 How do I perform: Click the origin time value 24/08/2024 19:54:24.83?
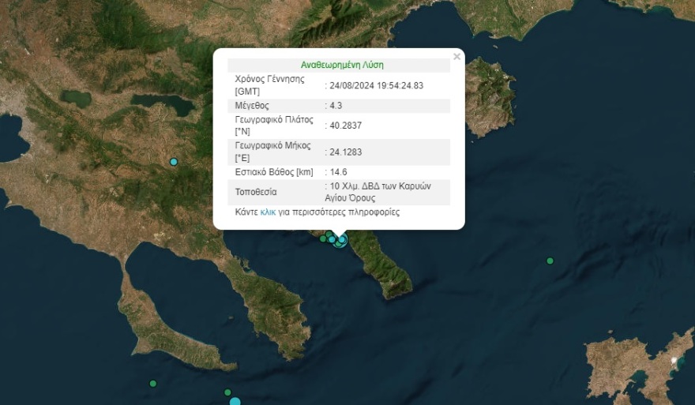(x=377, y=85)
